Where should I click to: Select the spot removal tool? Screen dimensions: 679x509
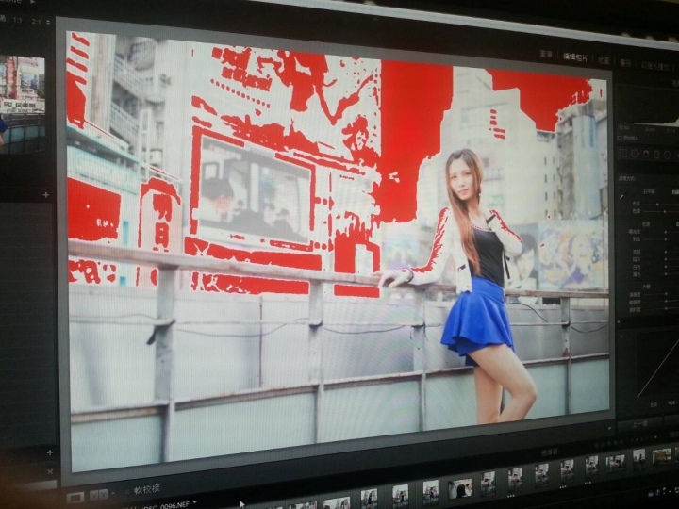point(635,154)
